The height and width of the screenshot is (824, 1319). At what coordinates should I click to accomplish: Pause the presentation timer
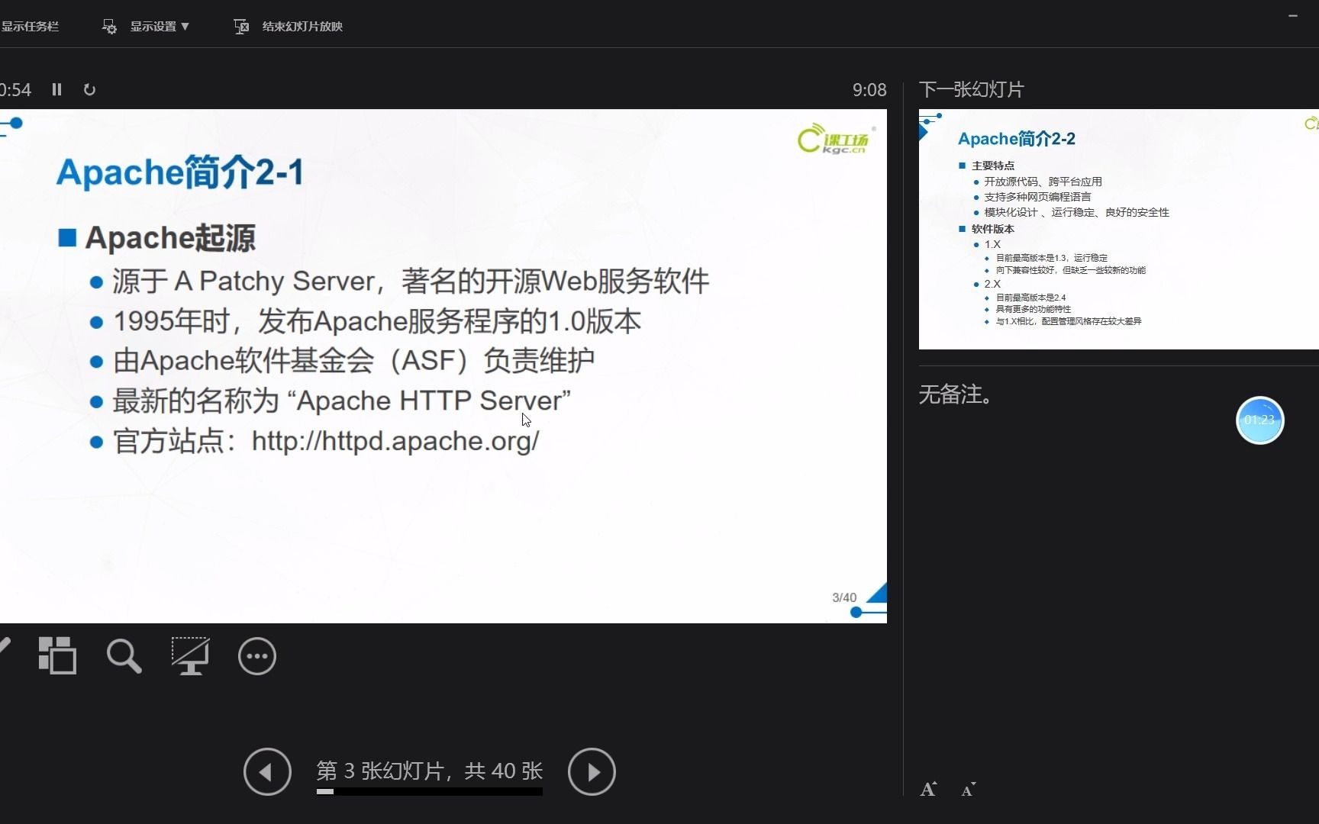coord(56,89)
